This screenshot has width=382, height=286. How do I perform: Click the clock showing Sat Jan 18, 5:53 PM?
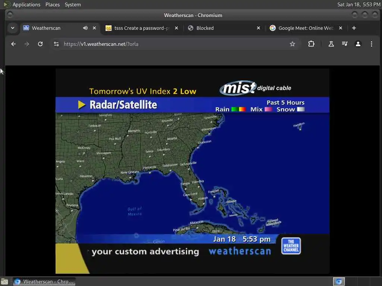point(358,4)
